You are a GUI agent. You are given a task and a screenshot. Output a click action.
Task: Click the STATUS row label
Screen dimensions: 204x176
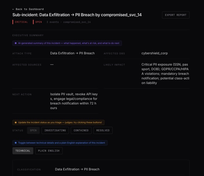(x=18, y=131)
